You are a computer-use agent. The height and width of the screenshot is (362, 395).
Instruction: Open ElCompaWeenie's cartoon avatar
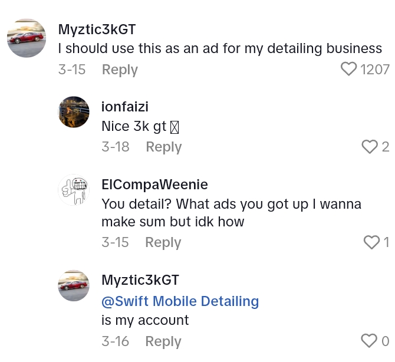pyautogui.click(x=74, y=190)
